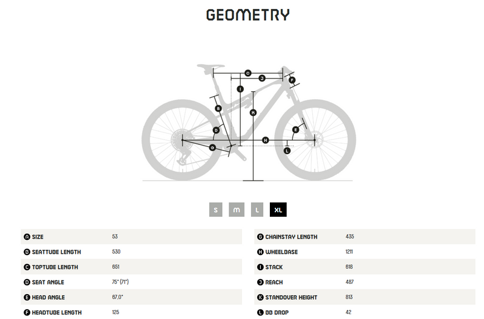Click standover marker K on the bike diagram
This screenshot has width=484, height=319.
253,112
